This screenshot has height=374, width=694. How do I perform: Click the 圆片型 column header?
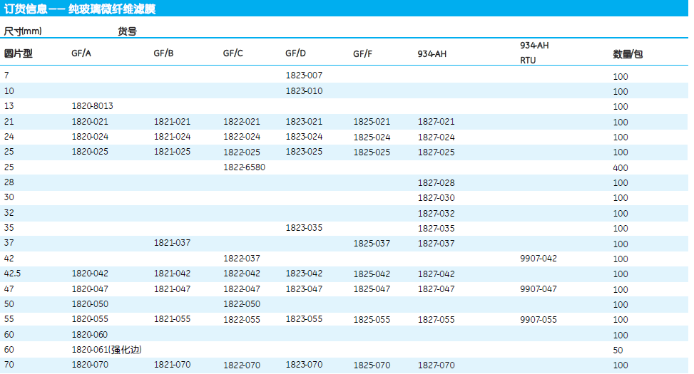coord(18,54)
